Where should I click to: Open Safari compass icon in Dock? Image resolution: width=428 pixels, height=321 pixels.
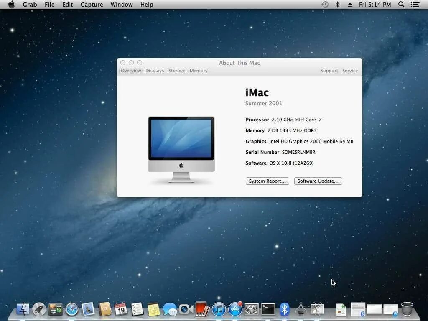[72, 310]
